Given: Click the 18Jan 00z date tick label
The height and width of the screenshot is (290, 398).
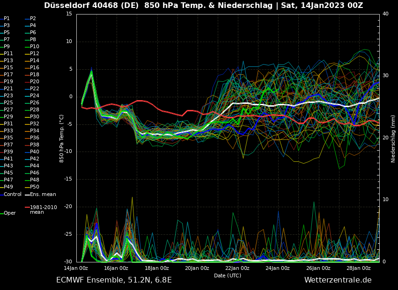Looking at the screenshot, I should click(156, 268).
